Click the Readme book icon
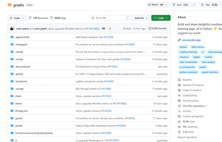The width and height of the screenshot is (222, 142). (x=179, y=80)
